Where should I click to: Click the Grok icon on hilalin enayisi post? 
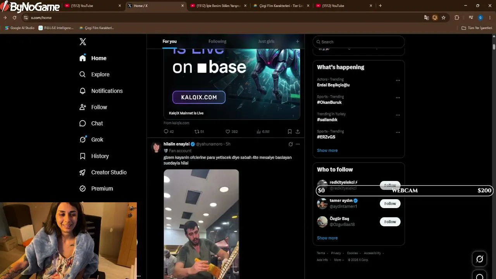(291, 144)
